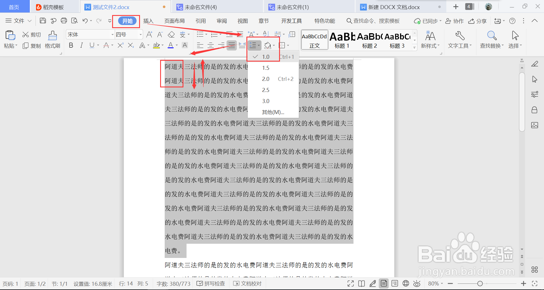Toggle Italic formatting
Screen dimensions: 544x290
[81, 45]
